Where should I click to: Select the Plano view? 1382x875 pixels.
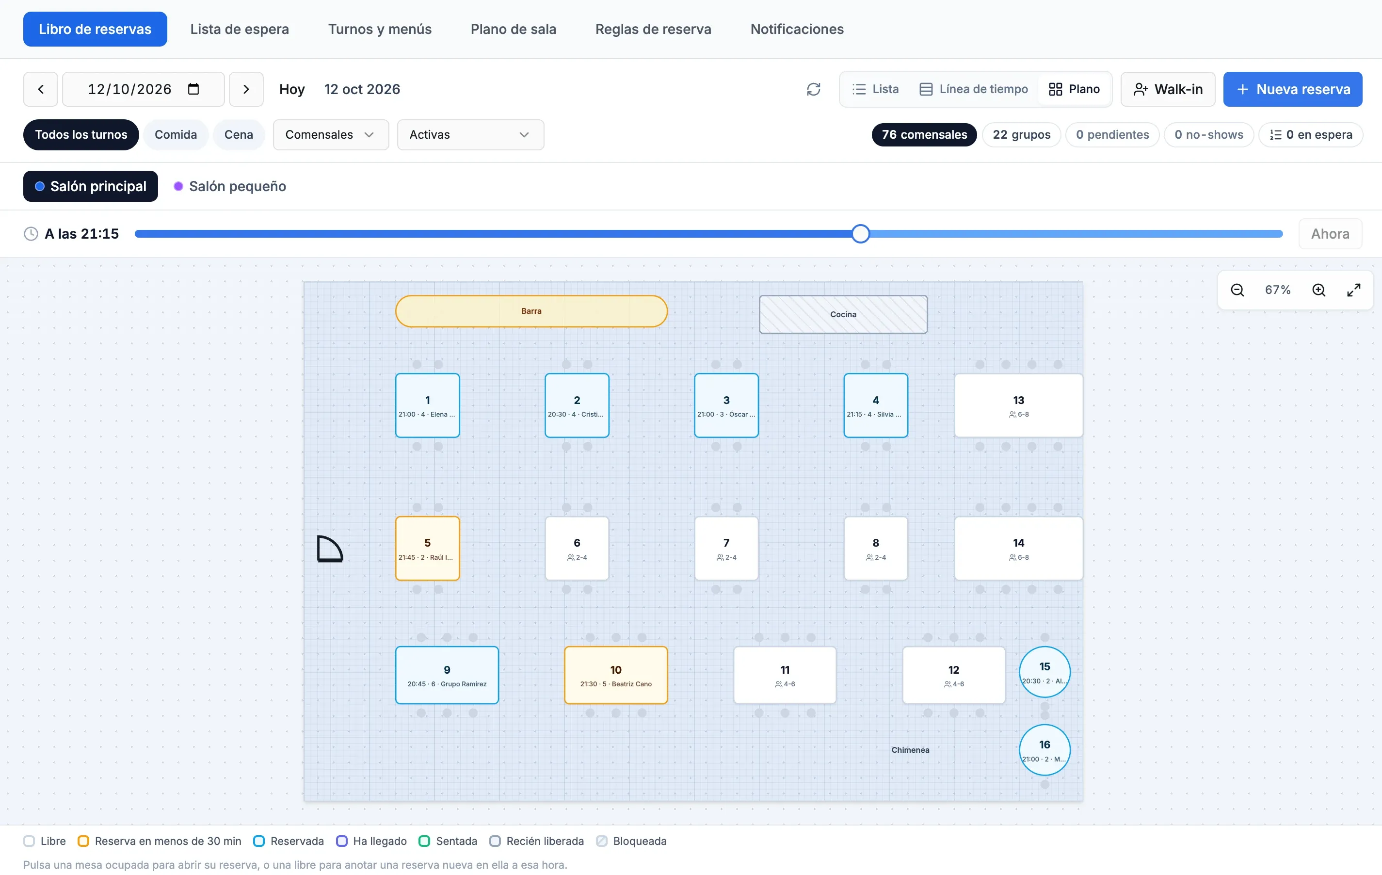coord(1074,89)
